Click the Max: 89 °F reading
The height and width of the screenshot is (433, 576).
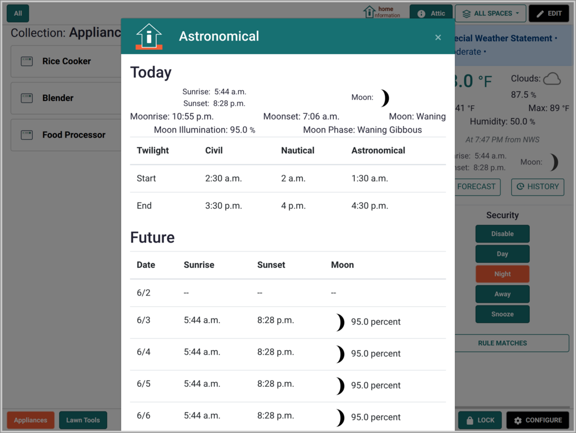[x=548, y=108]
